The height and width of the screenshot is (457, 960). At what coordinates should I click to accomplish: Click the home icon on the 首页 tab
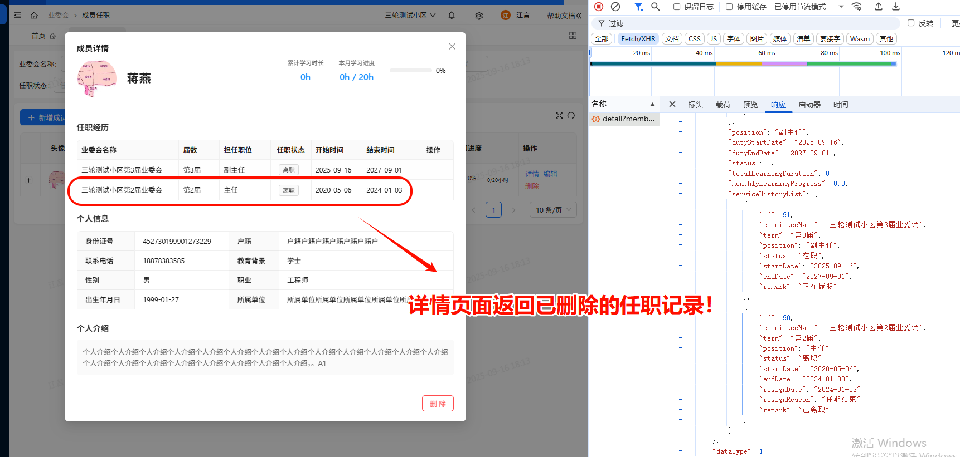tap(53, 36)
